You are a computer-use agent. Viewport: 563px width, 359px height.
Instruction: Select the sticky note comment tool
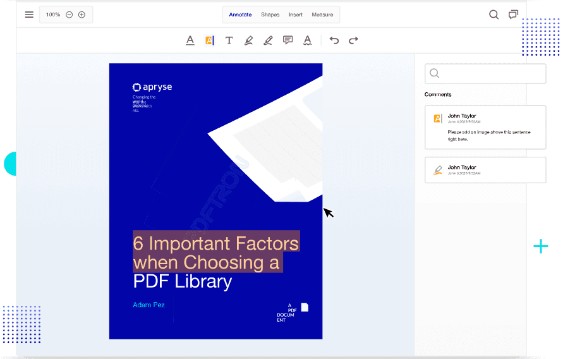[x=288, y=40]
